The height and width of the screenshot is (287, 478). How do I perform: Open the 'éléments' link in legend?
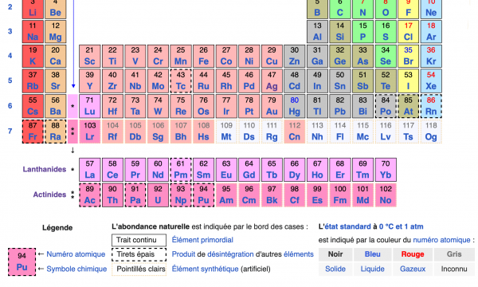click(x=299, y=254)
